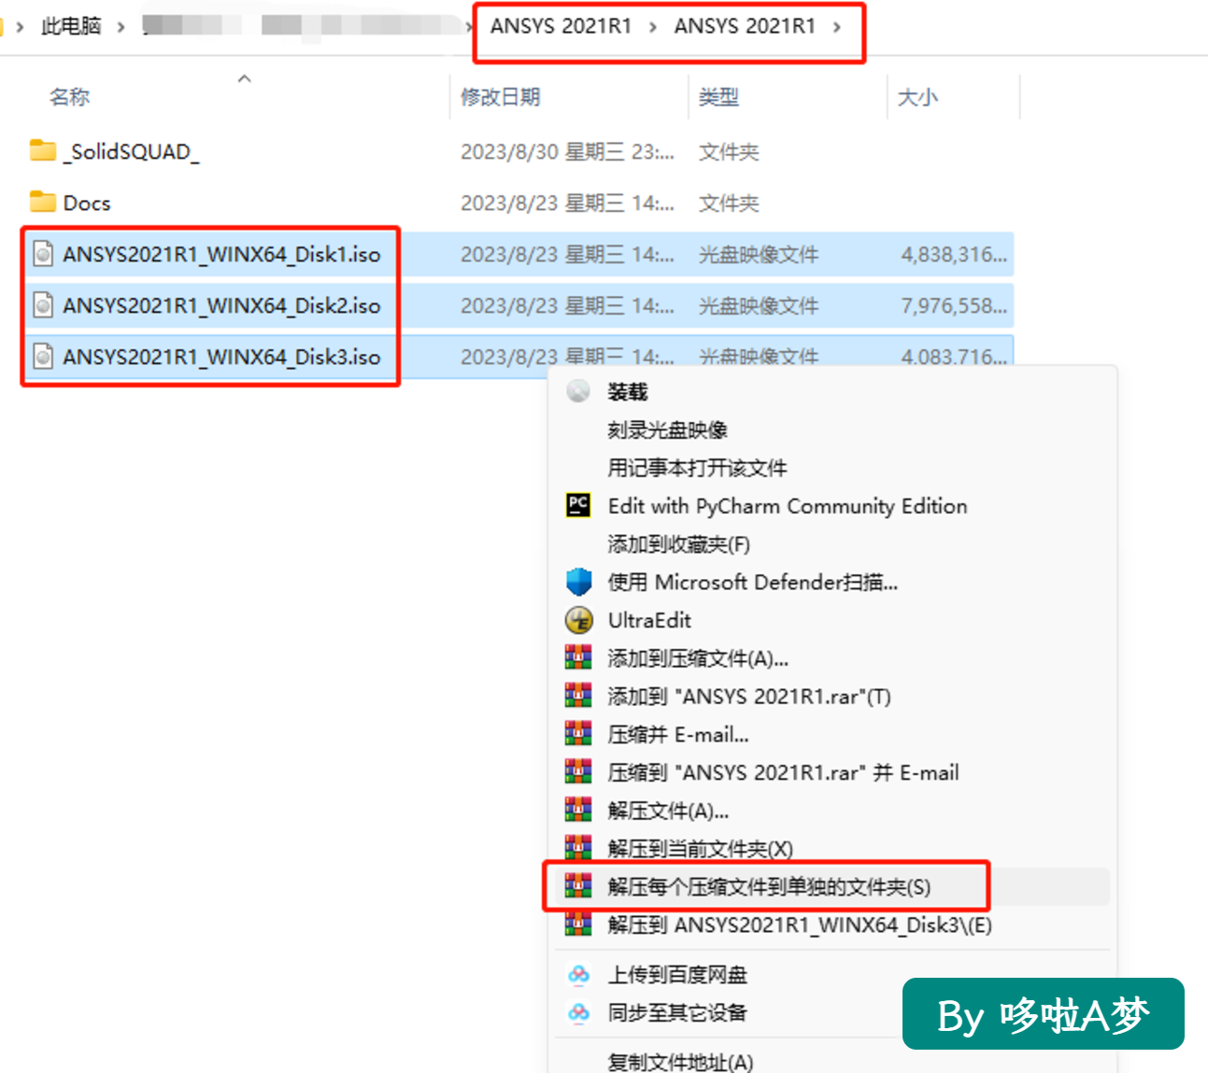Image resolution: width=1208 pixels, height=1073 pixels.
Task: Expand the chevron after 此电脑
Action: [x=121, y=27]
